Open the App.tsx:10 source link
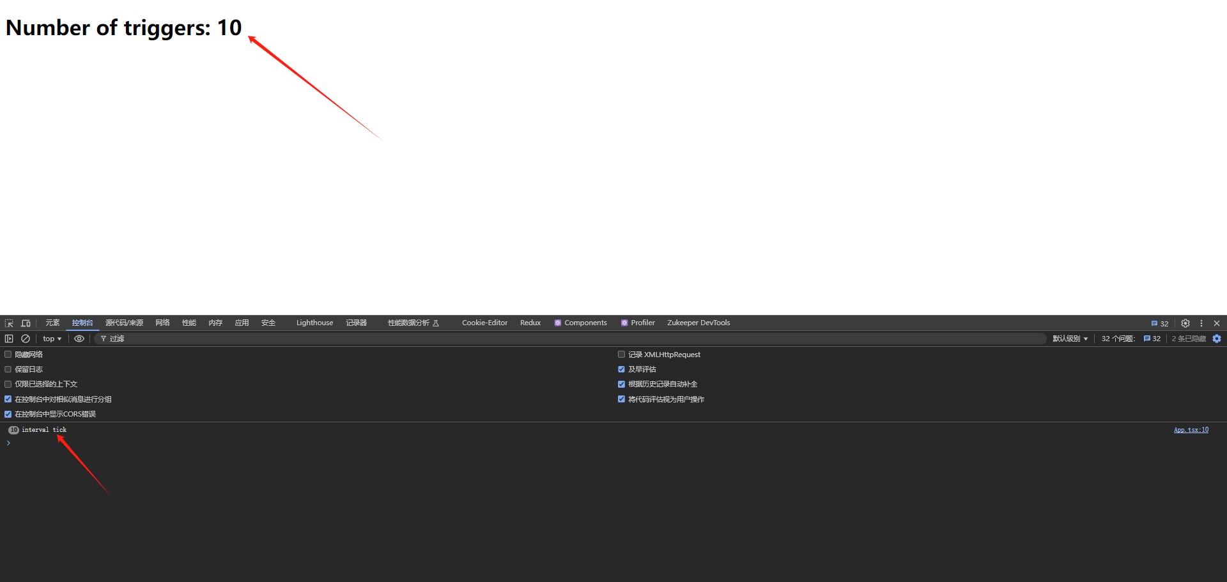The width and height of the screenshot is (1227, 582). point(1191,430)
